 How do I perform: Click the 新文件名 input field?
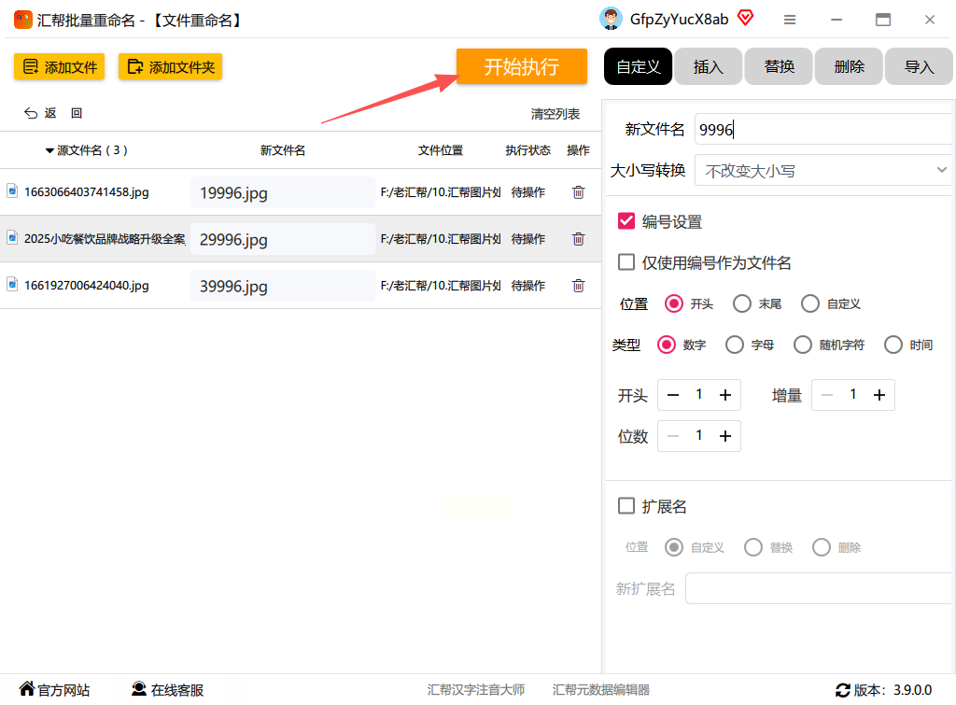[823, 129]
